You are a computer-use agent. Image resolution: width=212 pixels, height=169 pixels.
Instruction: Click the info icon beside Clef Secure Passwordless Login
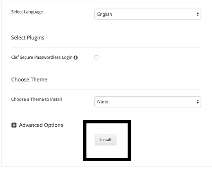75,57
